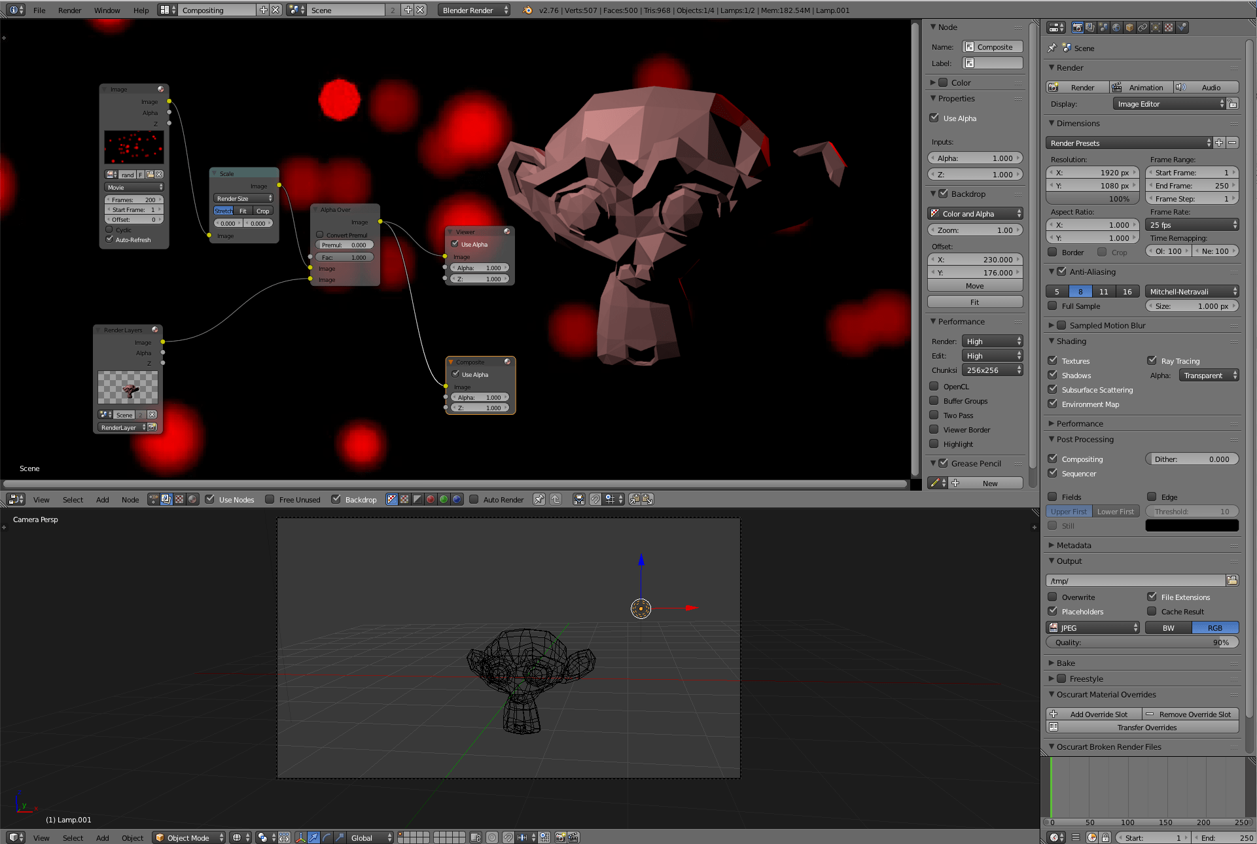Switch to Render Layers properties tab
Image resolution: width=1257 pixels, height=844 pixels.
(x=1091, y=27)
